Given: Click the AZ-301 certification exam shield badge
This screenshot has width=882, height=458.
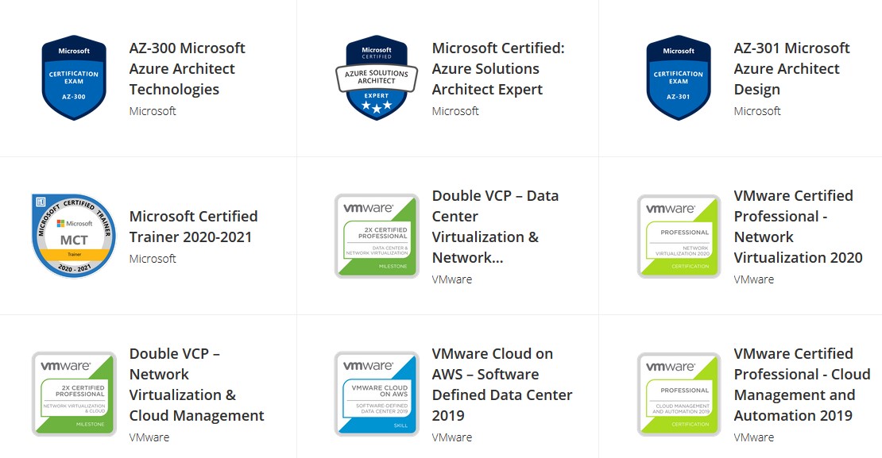Looking at the screenshot, I should click(679, 78).
